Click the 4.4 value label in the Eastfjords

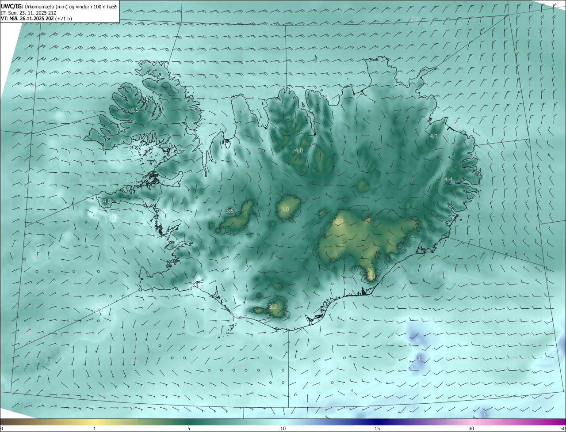(x=448, y=179)
